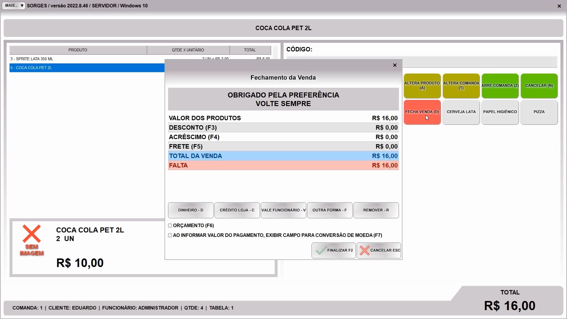Click the green checkmark Finalizar F2 button
The height and width of the screenshot is (319, 567).
click(333, 250)
